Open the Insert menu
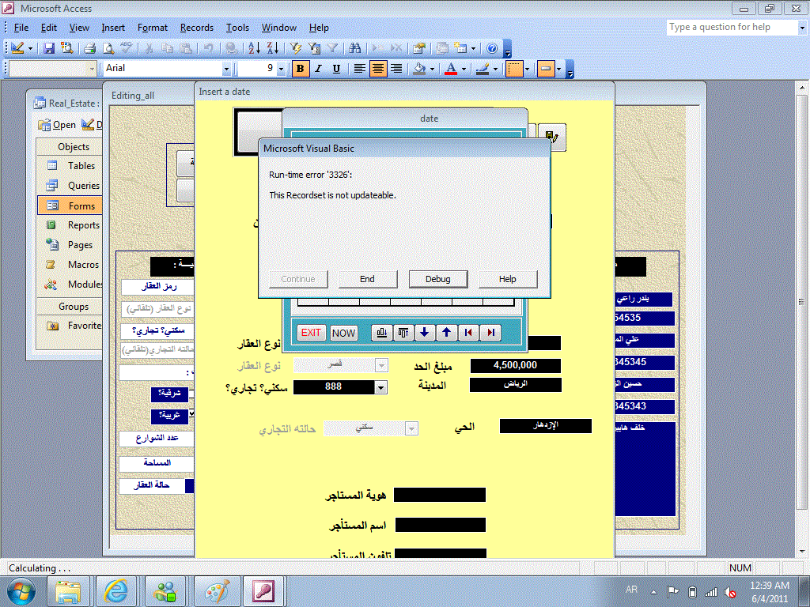Screen dimensions: 810x607 coord(113,28)
